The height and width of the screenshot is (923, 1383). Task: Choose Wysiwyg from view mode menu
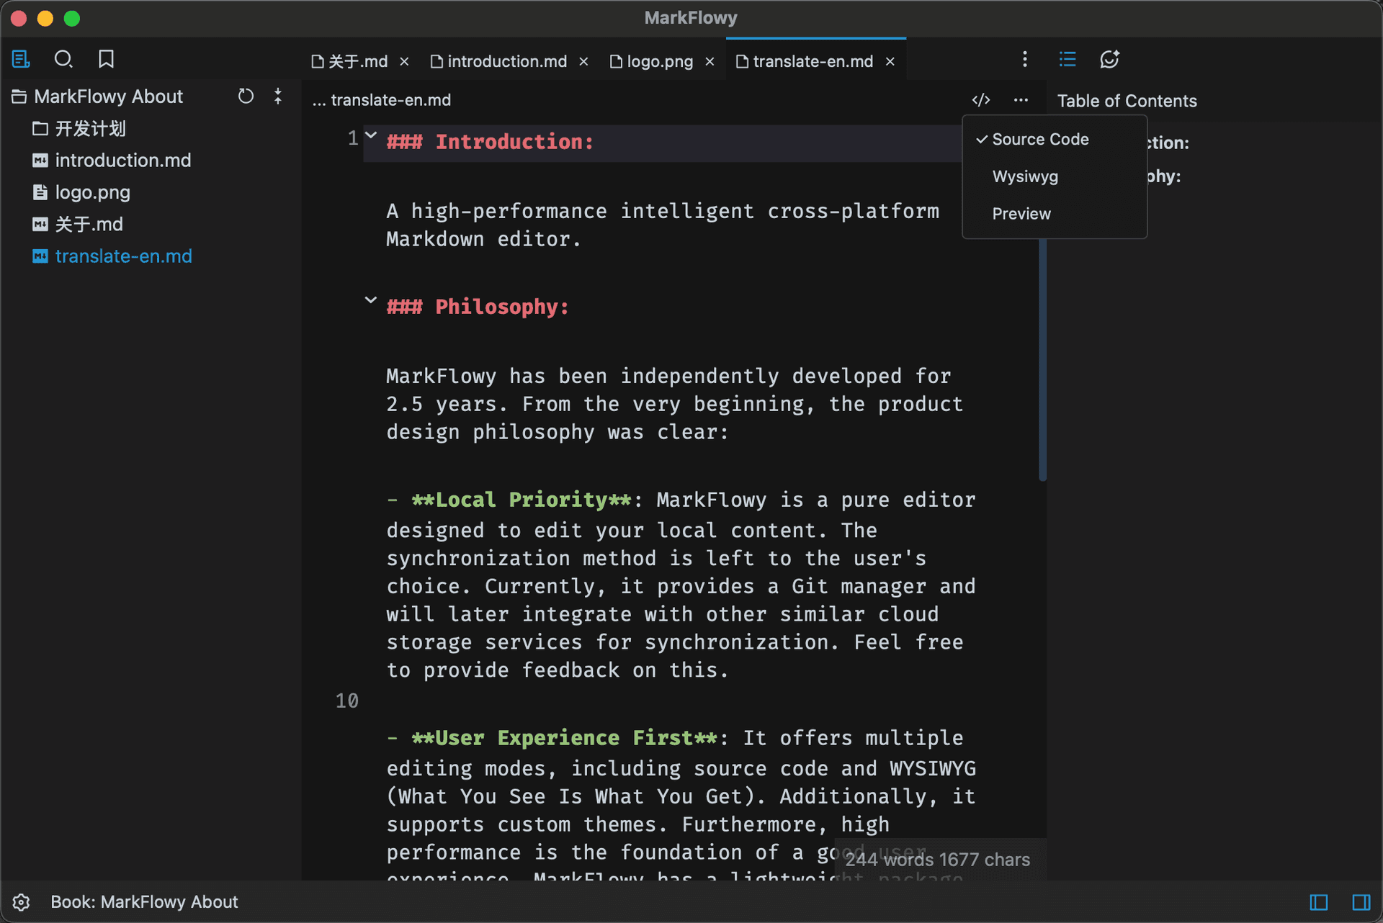point(1025,176)
